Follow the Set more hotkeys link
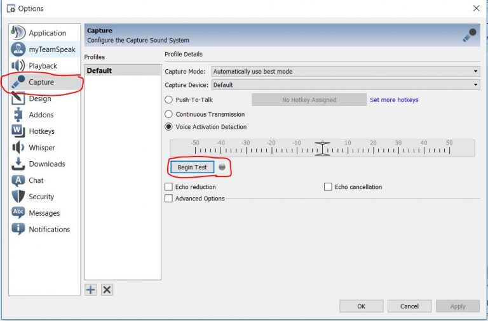This screenshot has height=321, width=488. pyautogui.click(x=394, y=100)
